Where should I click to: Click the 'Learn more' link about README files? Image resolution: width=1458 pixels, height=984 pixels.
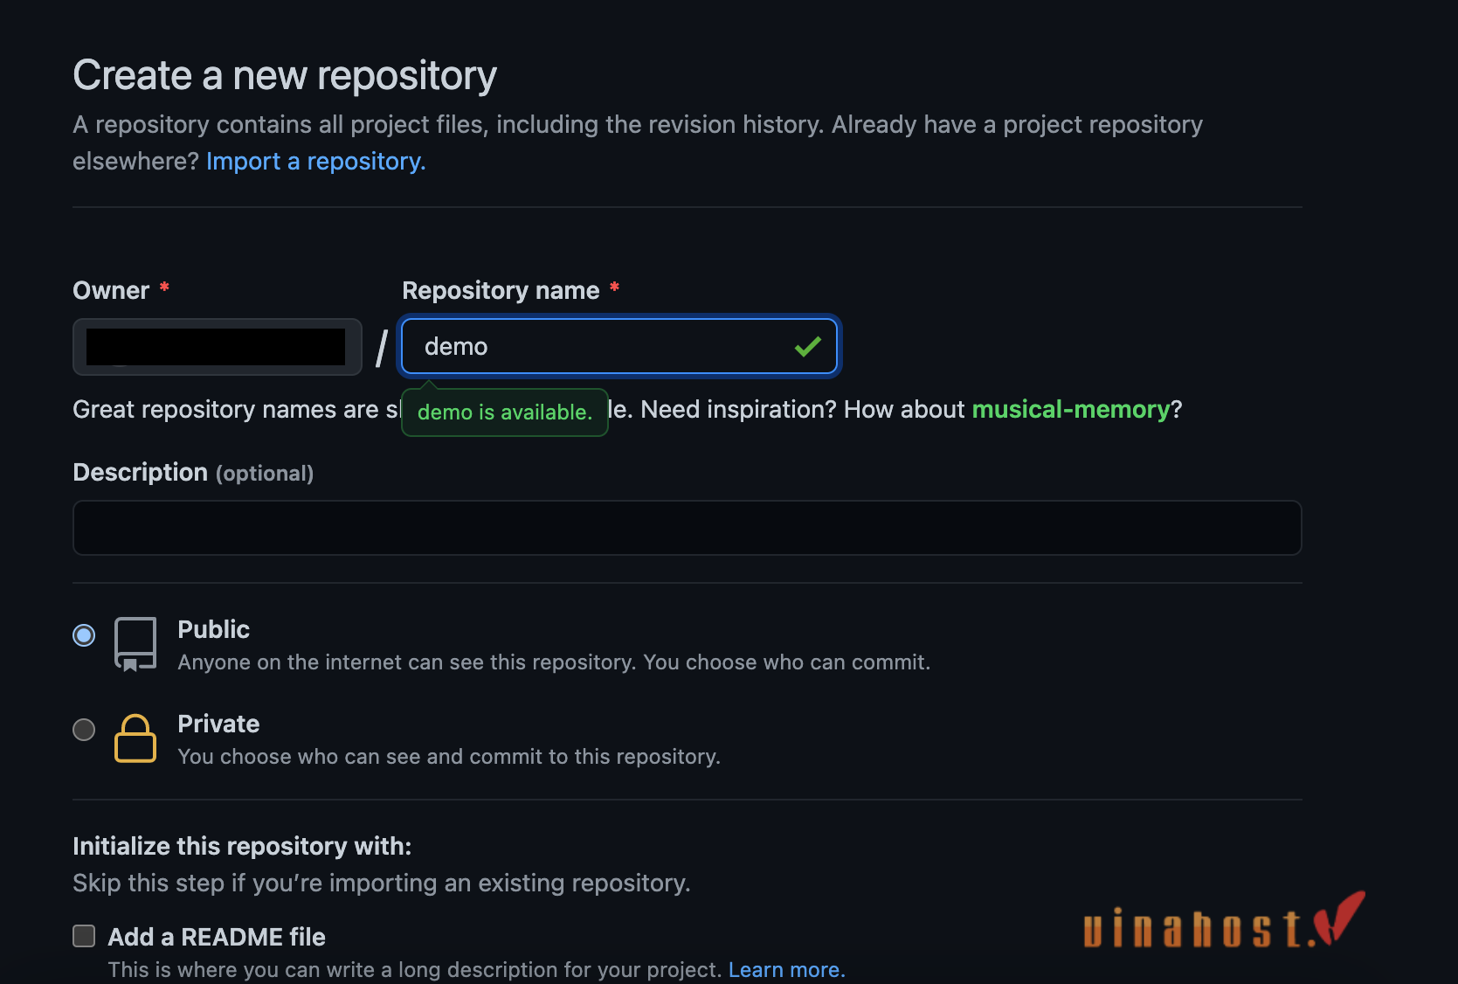[785, 969]
